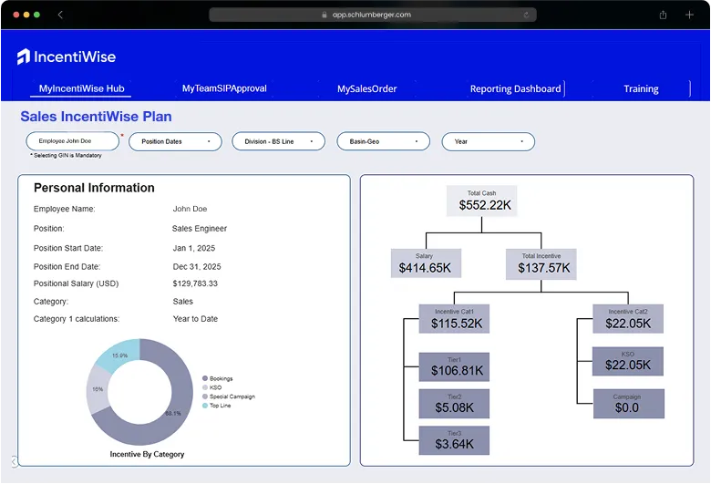Screen dimensions: 711x484
Task: Reload page using the refresh icon
Action: pyautogui.click(x=526, y=15)
